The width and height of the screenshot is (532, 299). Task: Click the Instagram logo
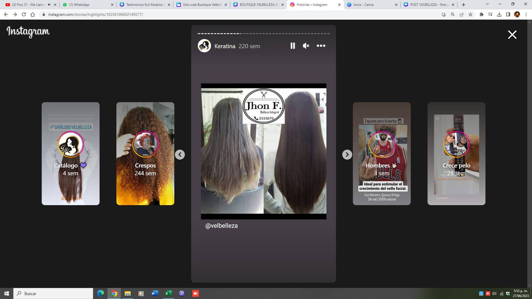point(28,31)
